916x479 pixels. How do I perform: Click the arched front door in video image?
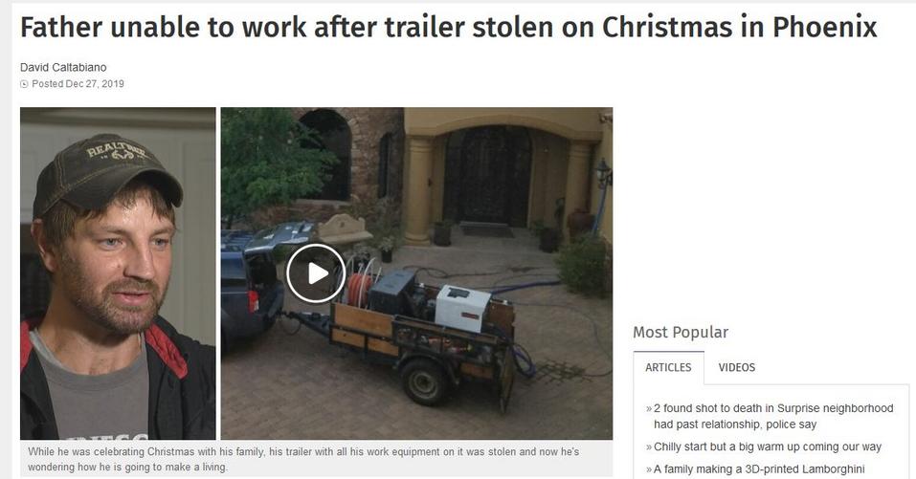coord(487,176)
